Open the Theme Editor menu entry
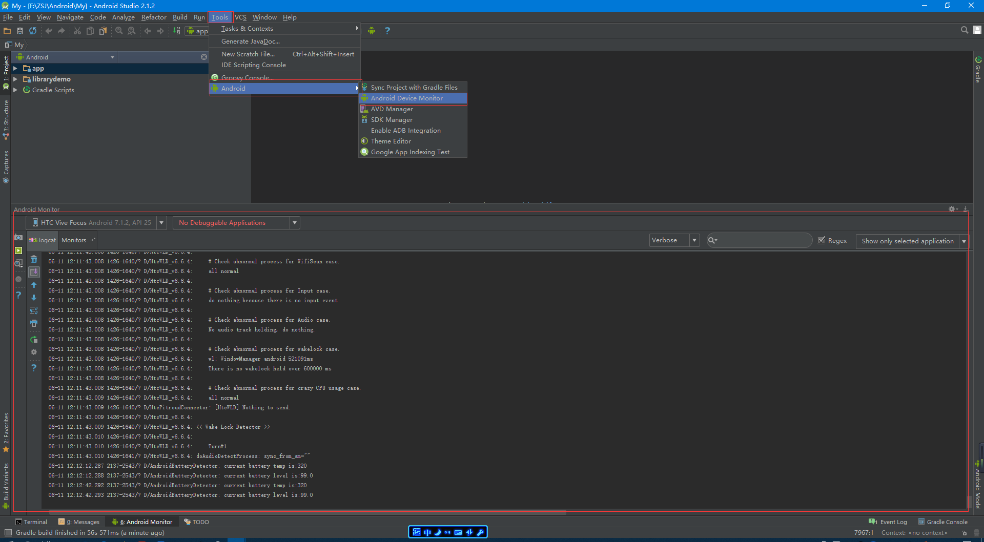The image size is (984, 542). 413,141
